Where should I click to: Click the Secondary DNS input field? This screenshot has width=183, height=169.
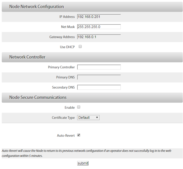coord(99,87)
